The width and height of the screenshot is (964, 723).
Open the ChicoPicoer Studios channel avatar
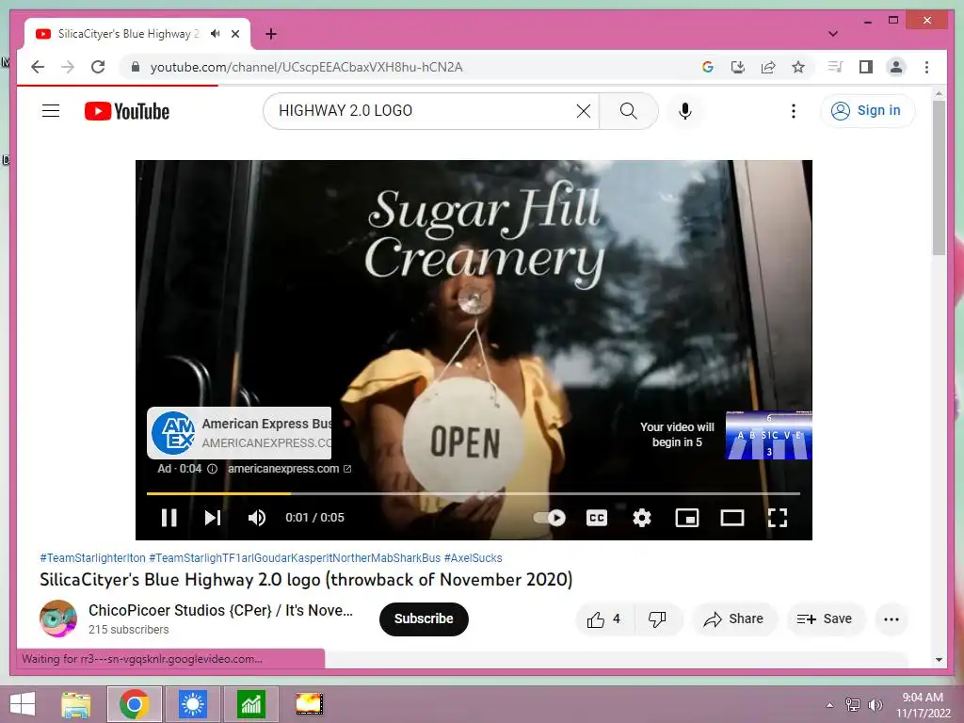(x=58, y=619)
